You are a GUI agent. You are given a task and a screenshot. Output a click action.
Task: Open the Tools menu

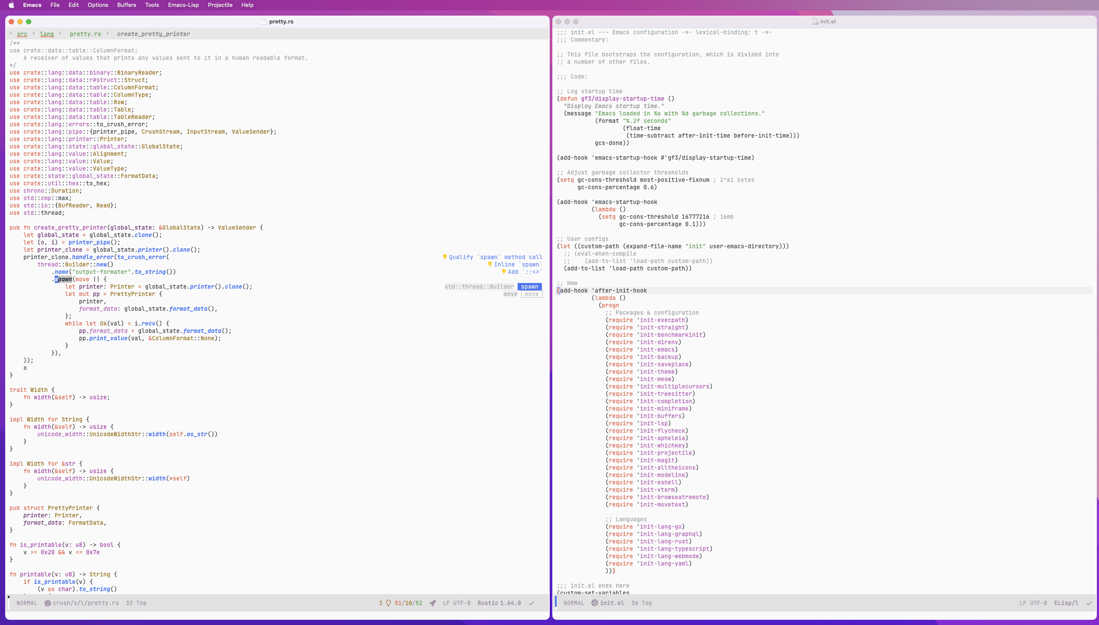152,5
